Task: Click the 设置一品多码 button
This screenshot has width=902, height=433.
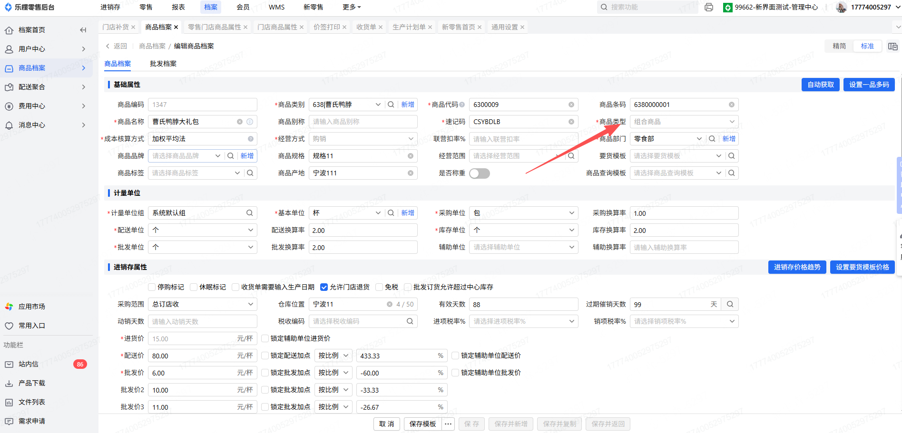Action: 869,85
